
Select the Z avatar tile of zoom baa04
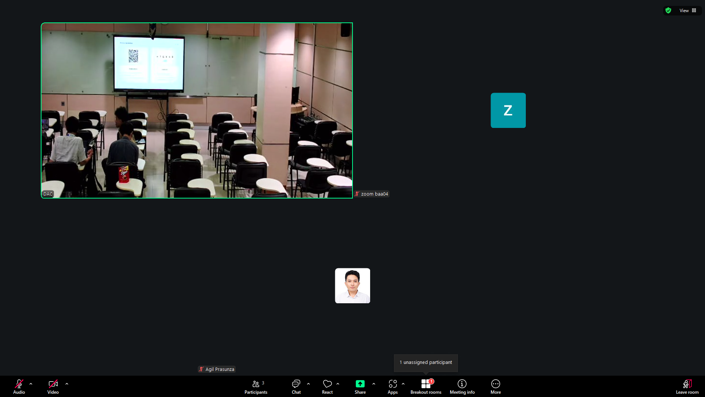pos(508,110)
